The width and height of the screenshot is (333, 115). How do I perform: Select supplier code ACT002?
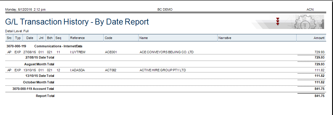click(111, 70)
